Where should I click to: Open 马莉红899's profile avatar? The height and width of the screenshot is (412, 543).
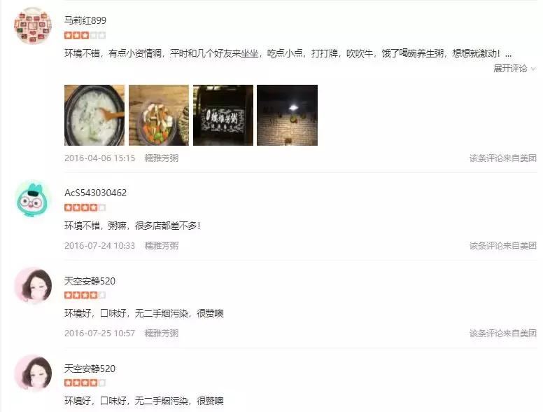tap(33, 27)
